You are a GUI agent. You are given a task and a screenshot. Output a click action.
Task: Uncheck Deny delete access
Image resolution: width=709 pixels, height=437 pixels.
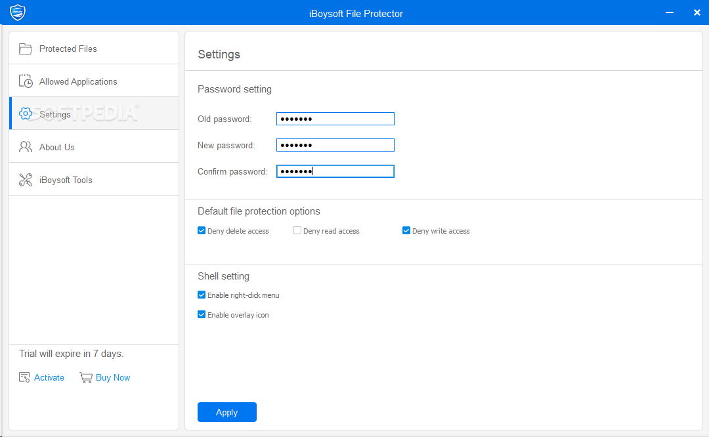point(202,230)
